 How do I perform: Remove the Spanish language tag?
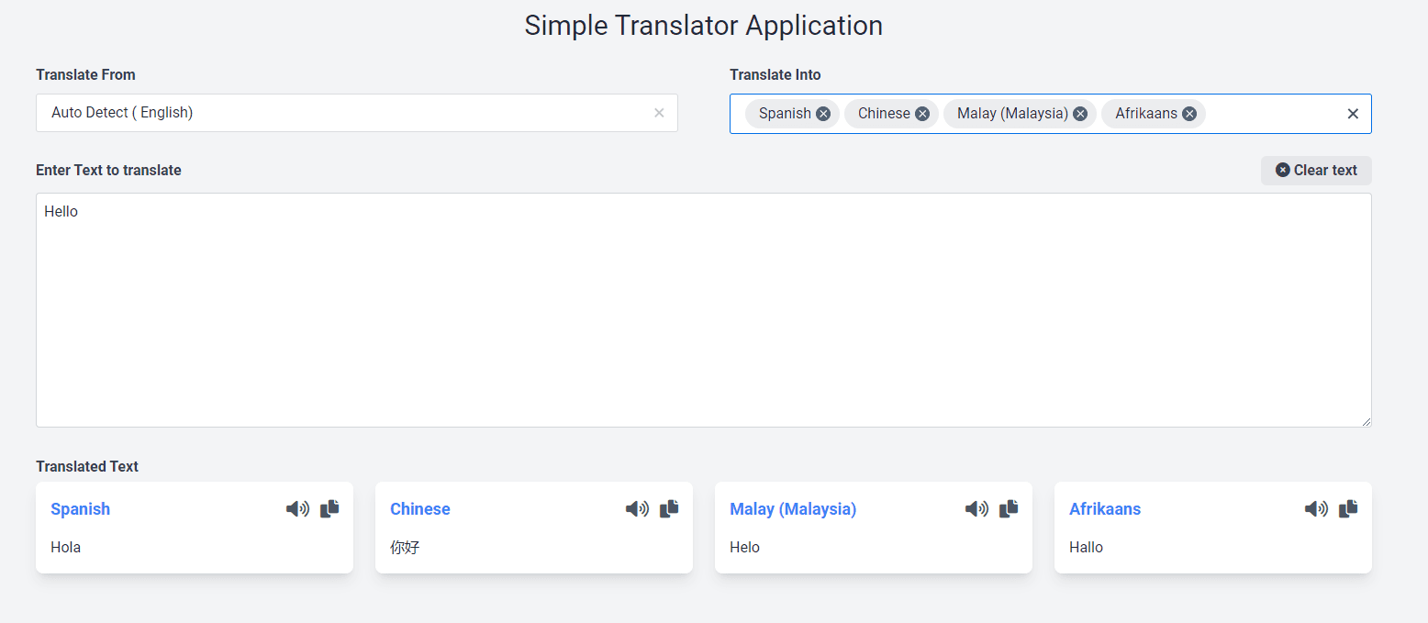823,113
